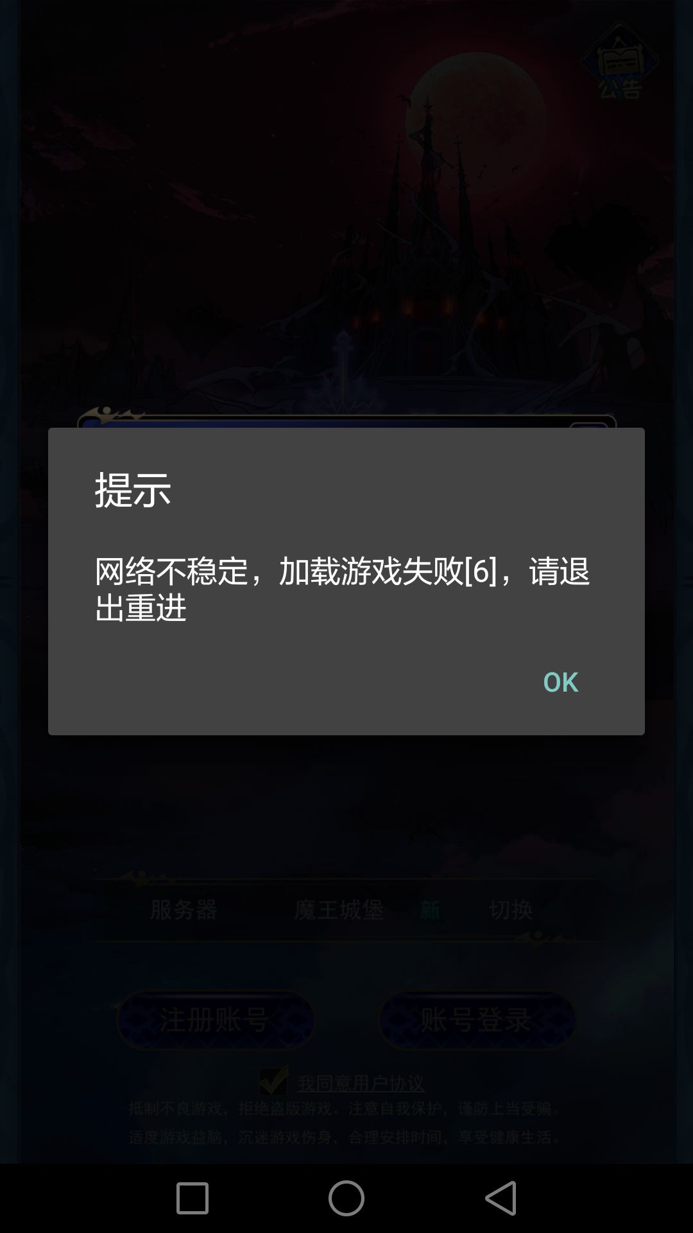Click the small box behind the dialog's top edge
Viewport: 693px width, 1233px height.
588,424
